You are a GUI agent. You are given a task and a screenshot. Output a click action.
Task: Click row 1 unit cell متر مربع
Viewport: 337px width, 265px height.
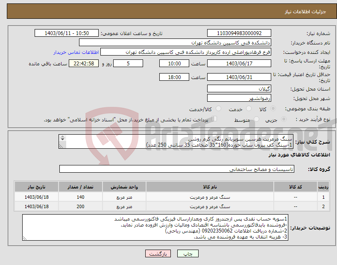pyautogui.click(x=124, y=197)
